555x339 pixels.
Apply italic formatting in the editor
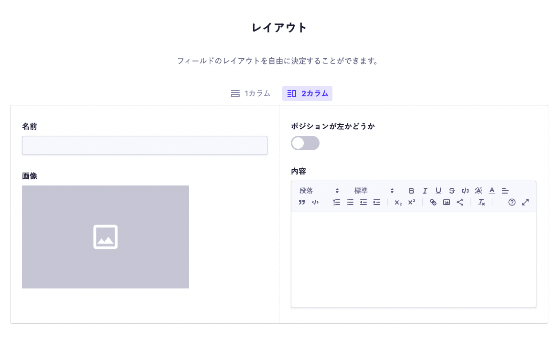click(x=425, y=191)
